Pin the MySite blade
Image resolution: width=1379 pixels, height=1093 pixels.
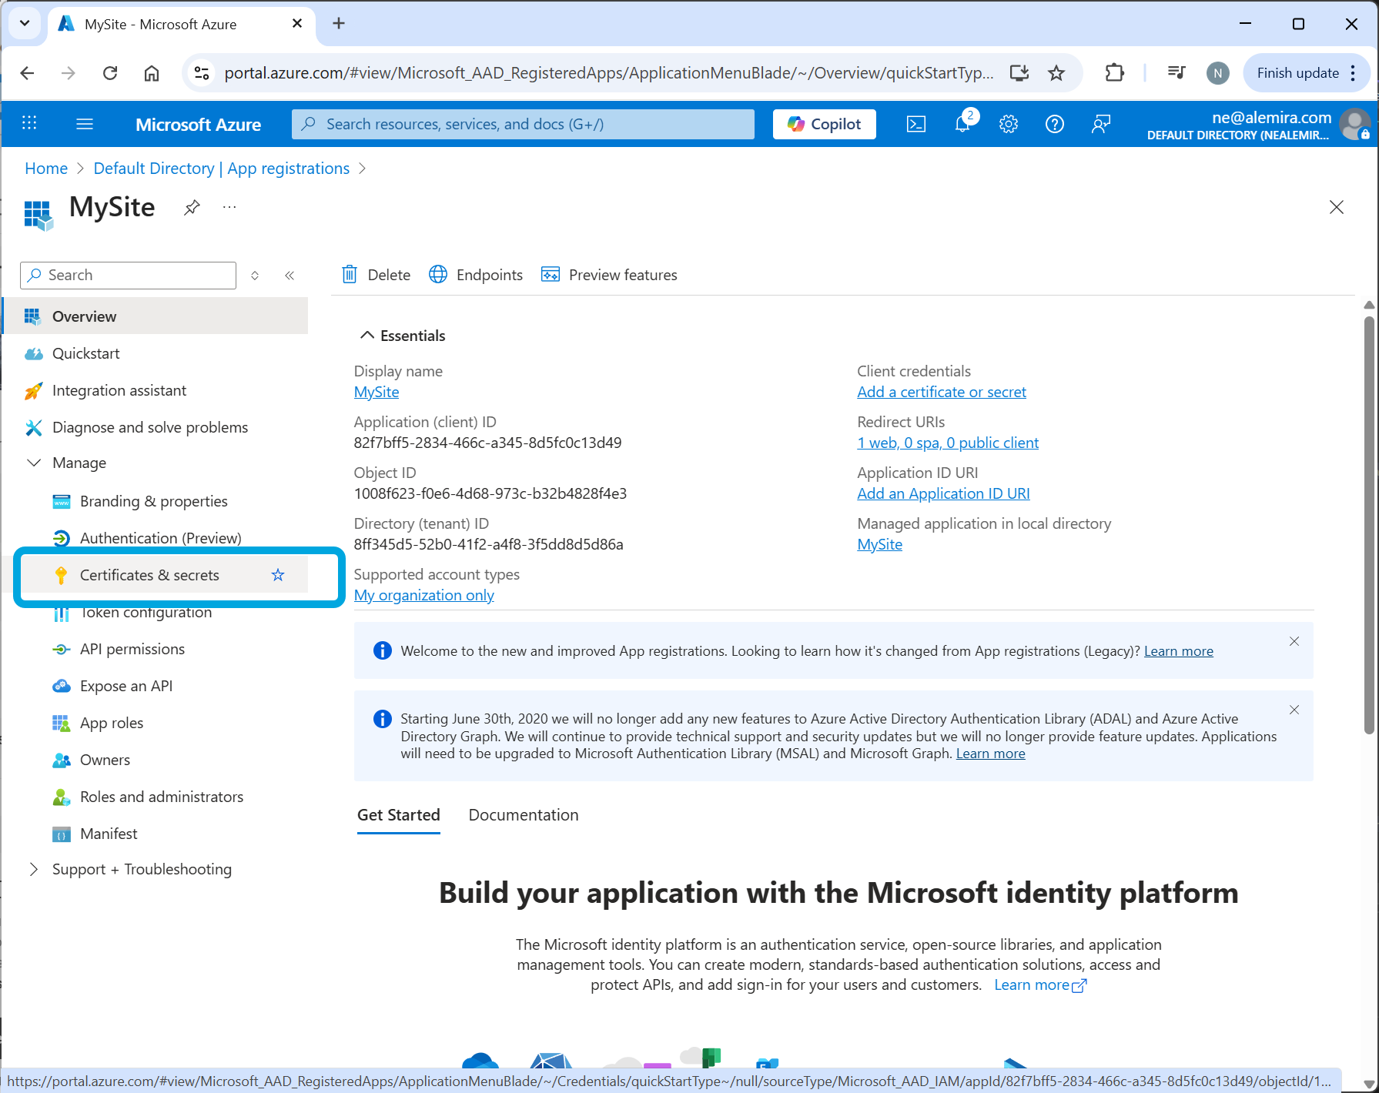tap(192, 207)
